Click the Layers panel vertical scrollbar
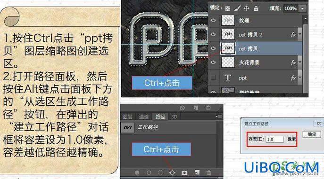 pos(305,58)
